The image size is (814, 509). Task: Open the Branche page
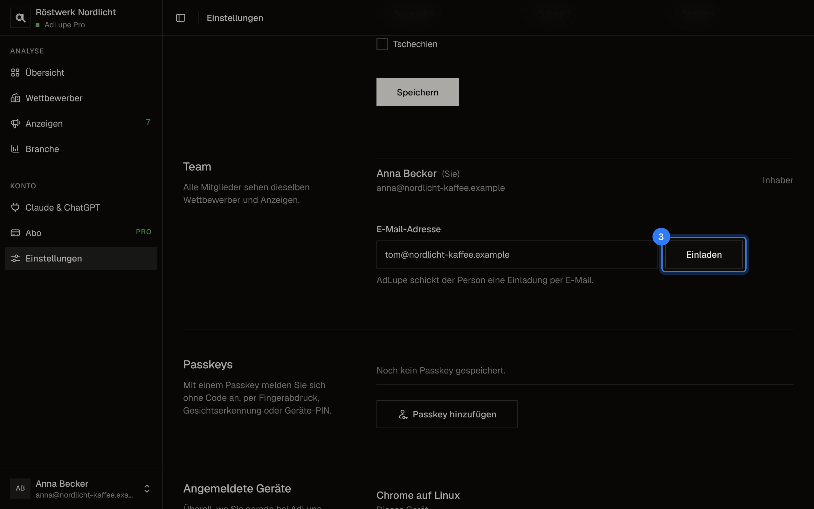(x=81, y=149)
